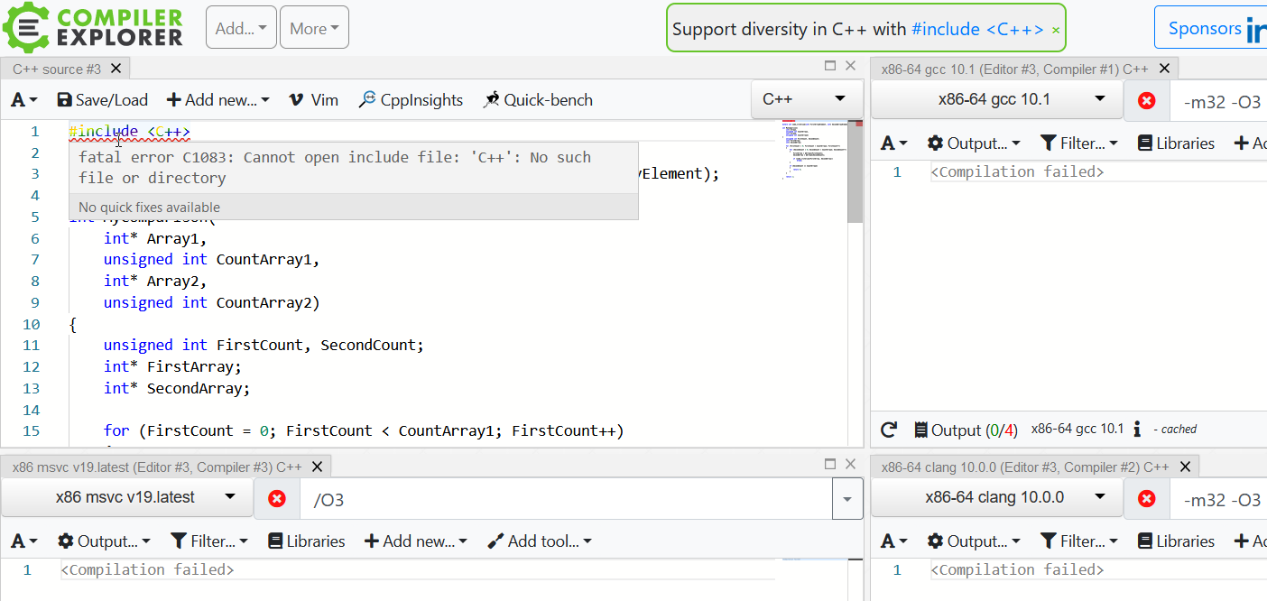Open Output... options in clang pane
1267x601 pixels.
tap(974, 541)
